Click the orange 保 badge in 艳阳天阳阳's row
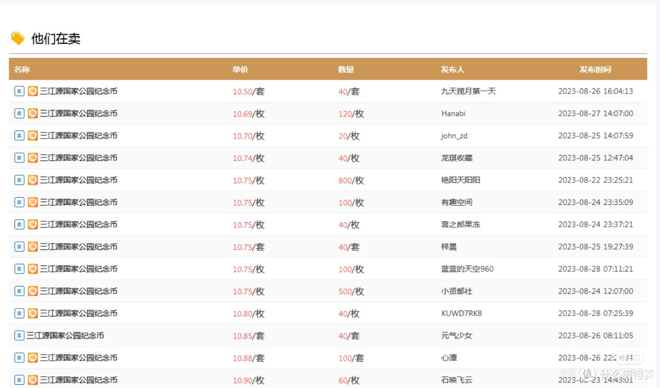Image resolution: width=660 pixels, height=388 pixels. coord(33,181)
